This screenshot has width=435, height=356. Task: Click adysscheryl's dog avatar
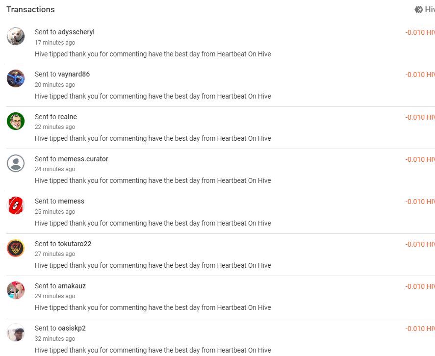click(x=16, y=36)
